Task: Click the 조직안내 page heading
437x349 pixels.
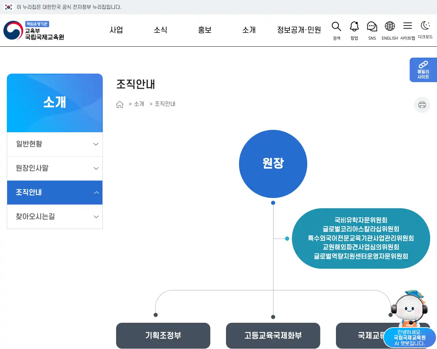Action: tap(136, 84)
